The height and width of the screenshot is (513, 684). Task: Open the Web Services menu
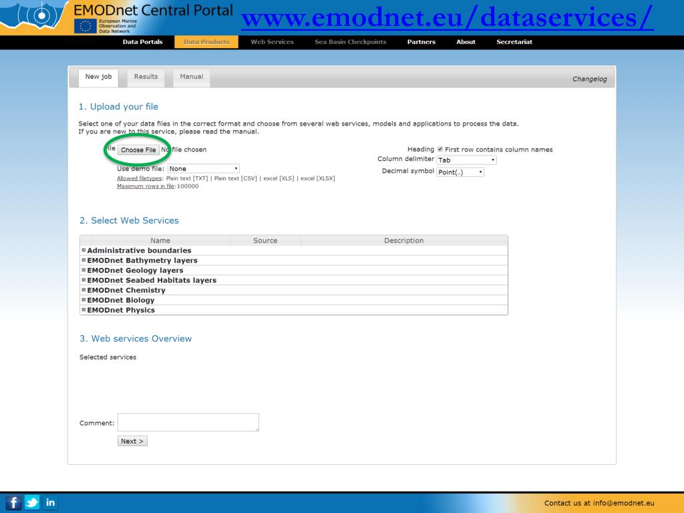point(272,42)
